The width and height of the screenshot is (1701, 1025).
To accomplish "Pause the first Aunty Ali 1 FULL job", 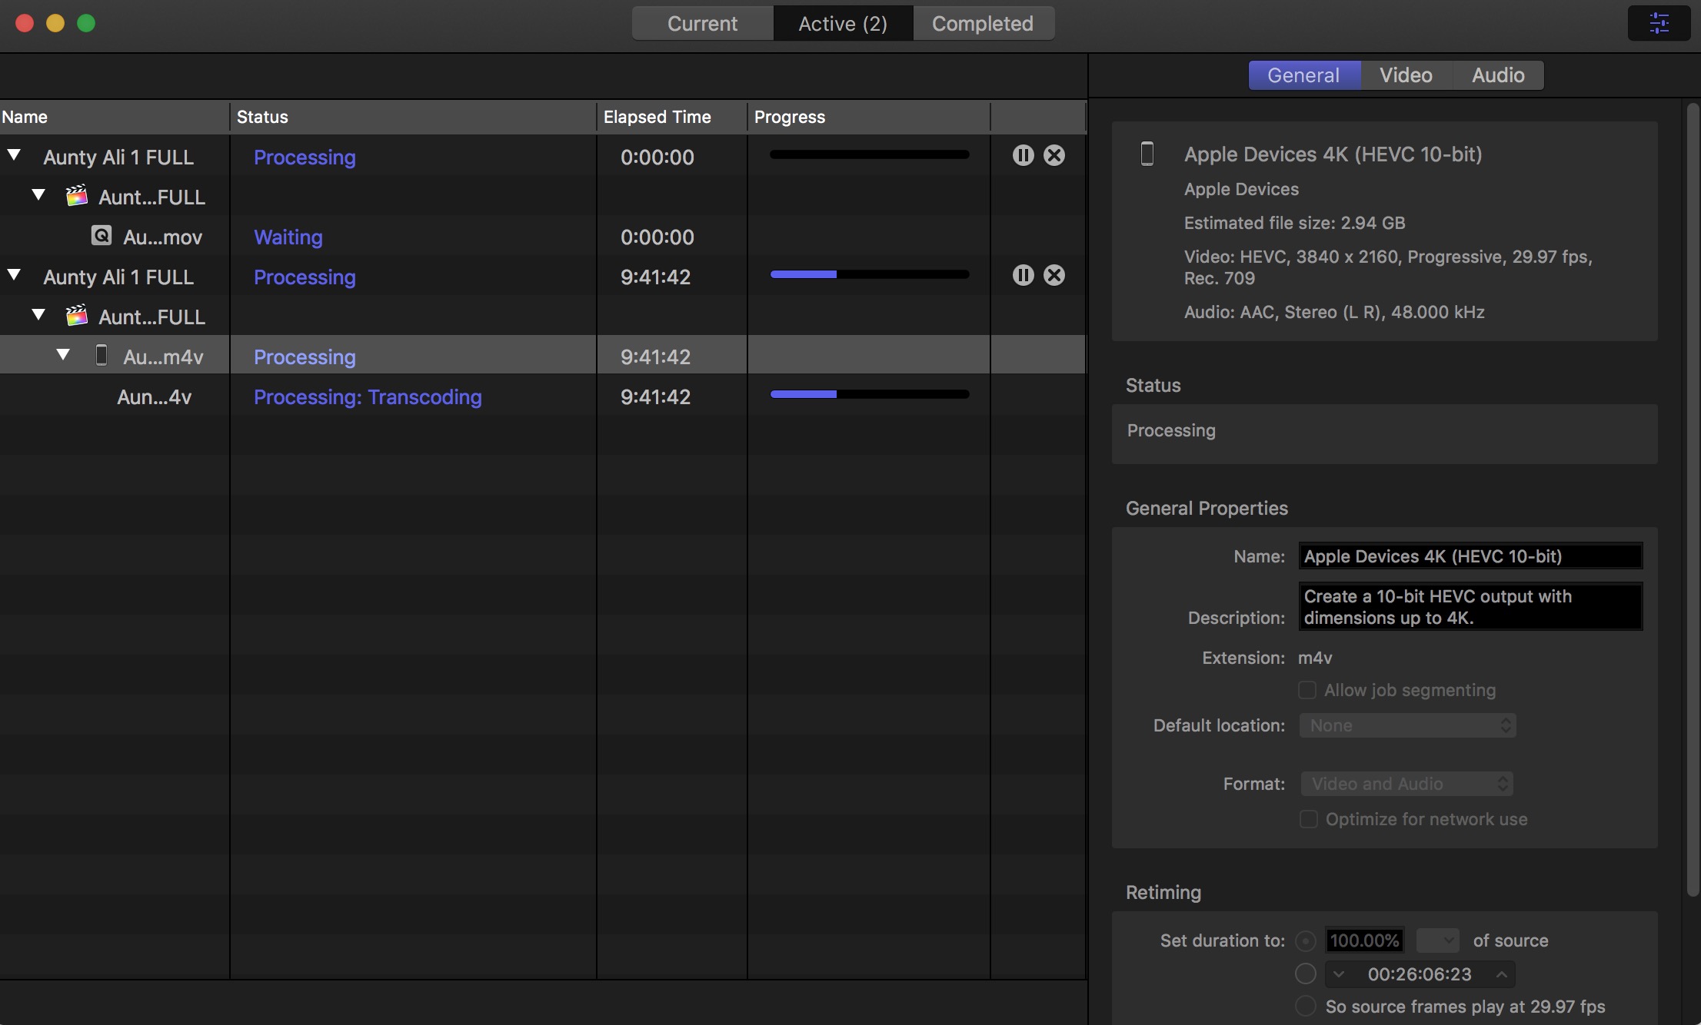I will click(x=1023, y=154).
